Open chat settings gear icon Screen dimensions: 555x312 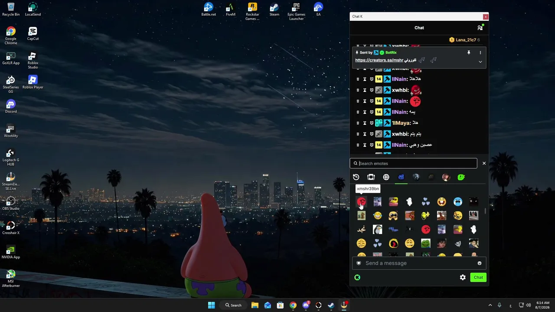463,277
